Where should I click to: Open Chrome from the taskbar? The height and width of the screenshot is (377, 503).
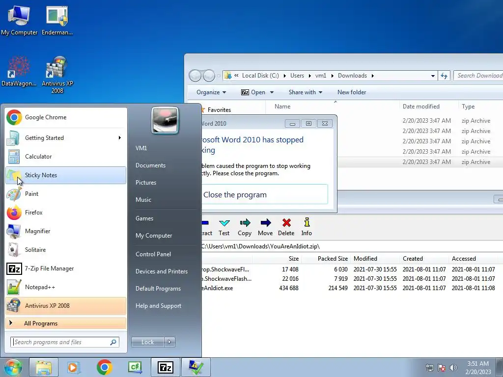(104, 367)
